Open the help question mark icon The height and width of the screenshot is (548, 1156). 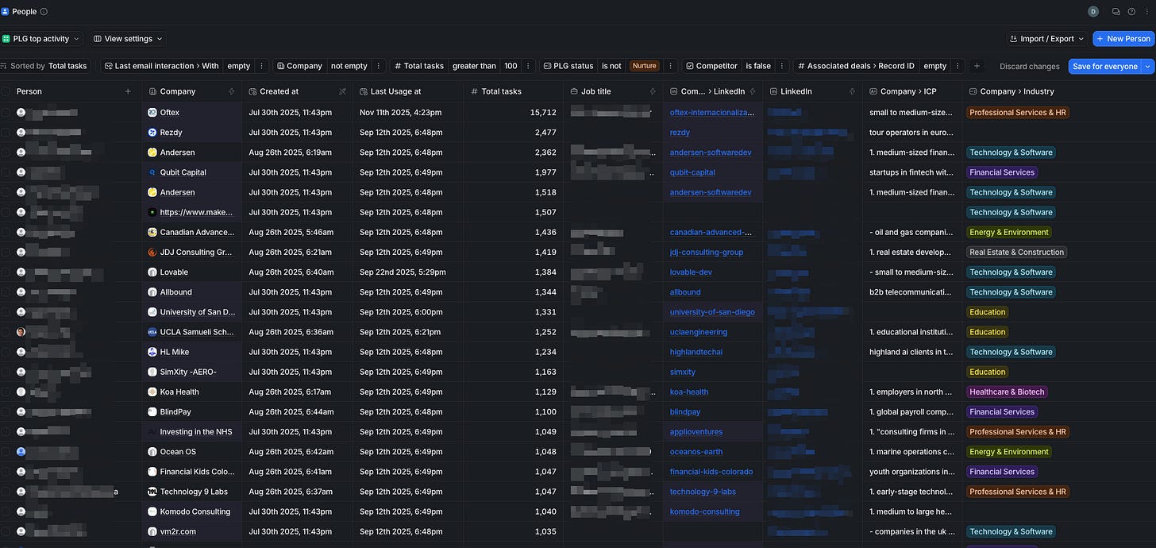1131,12
